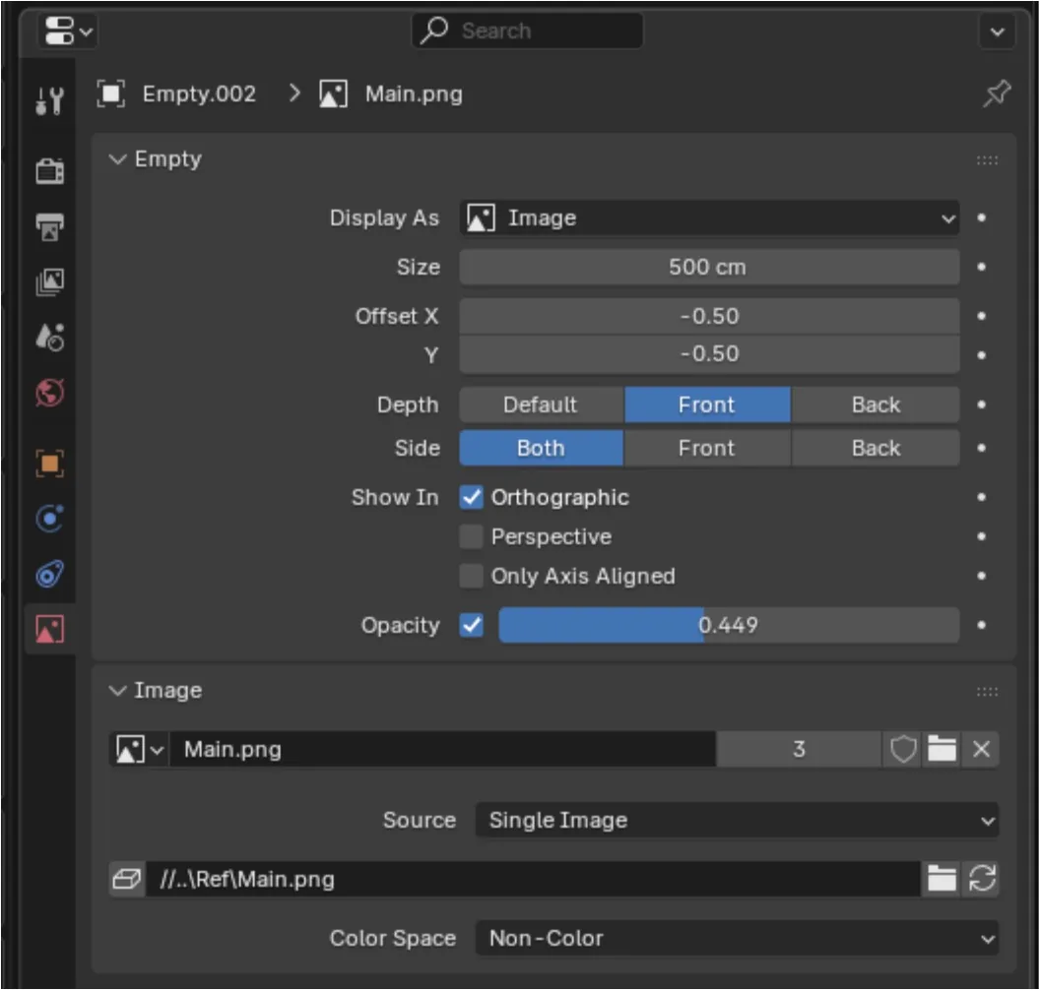Open the image datablock browse dropdown

(139, 750)
